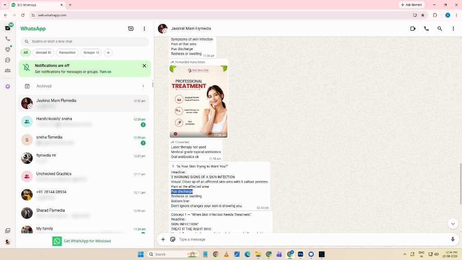Dismiss the Notifications are off banner
This screenshot has width=462, height=260.
144,66
